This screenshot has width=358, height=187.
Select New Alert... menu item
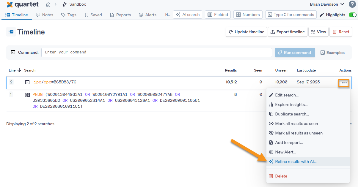point(308,152)
